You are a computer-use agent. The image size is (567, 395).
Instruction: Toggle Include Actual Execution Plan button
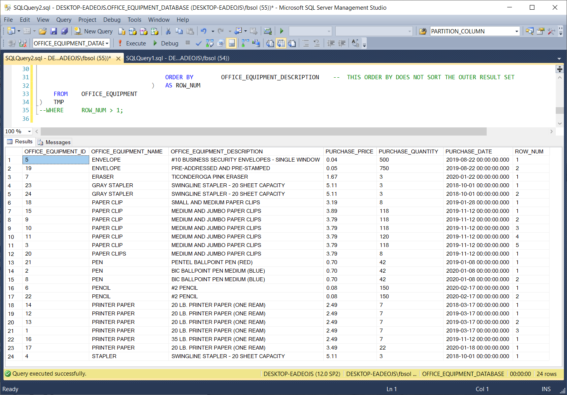[245, 44]
